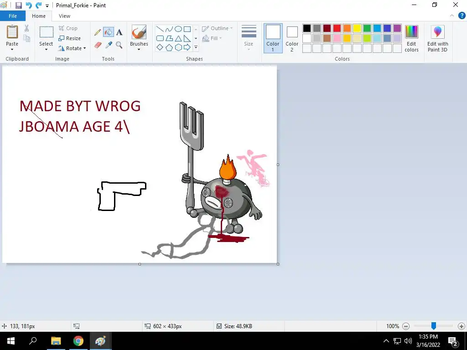Select the Text tool
Image resolution: width=467 pixels, height=350 pixels.
119,32
